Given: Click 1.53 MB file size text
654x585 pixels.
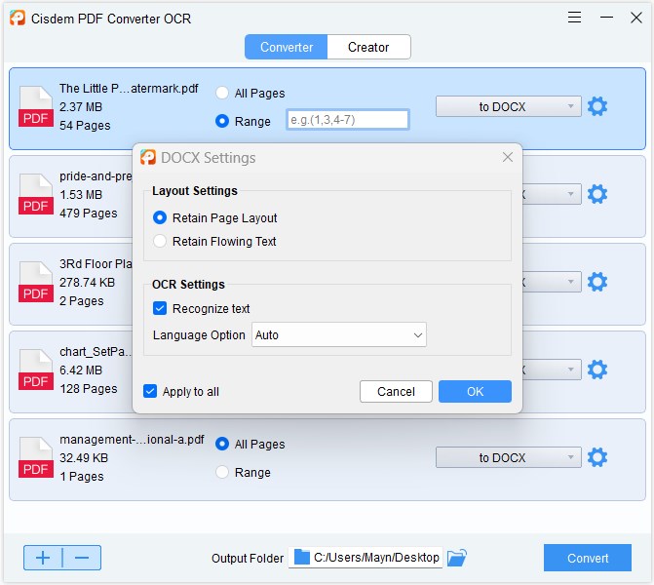Looking at the screenshot, I should [x=81, y=195].
